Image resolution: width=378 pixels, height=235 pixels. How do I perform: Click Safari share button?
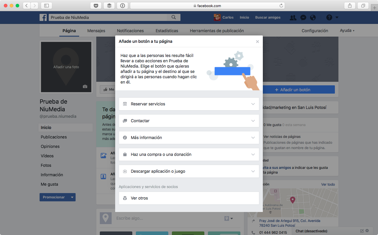point(350,6)
